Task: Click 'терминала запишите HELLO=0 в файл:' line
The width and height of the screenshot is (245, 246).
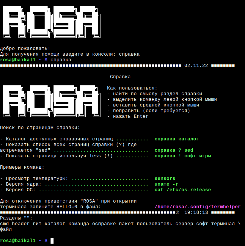Action: (x=50, y=207)
